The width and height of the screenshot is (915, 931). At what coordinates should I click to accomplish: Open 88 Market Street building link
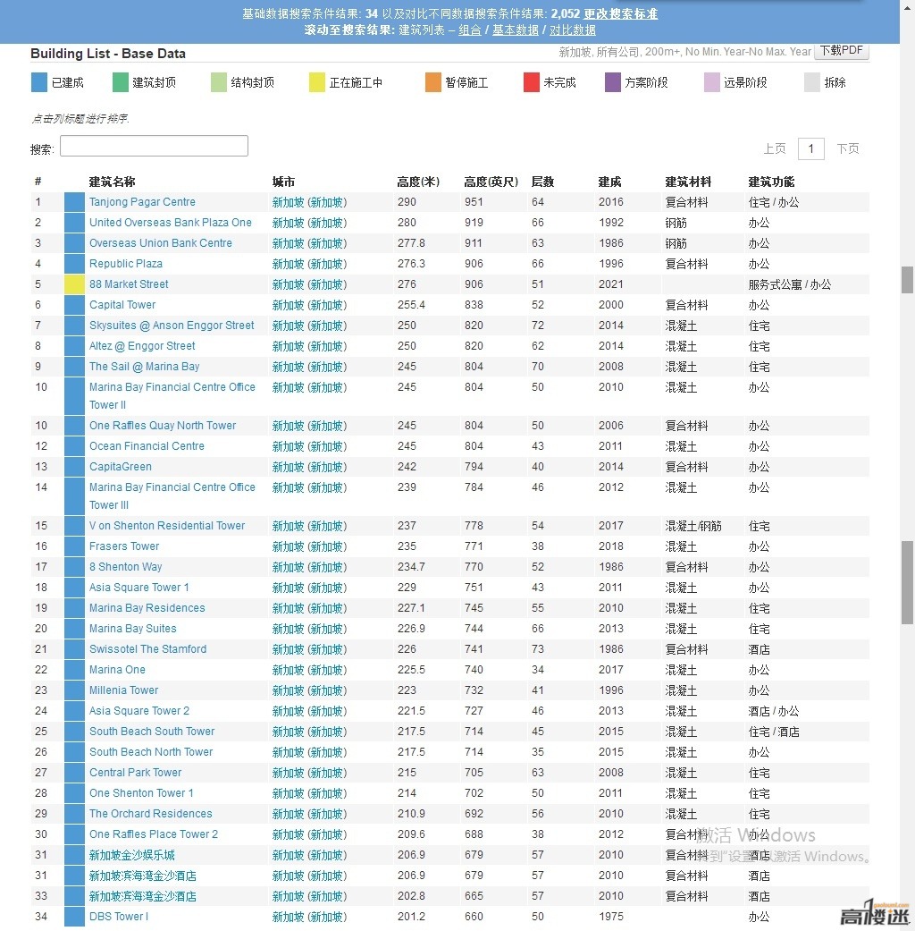pyautogui.click(x=129, y=284)
